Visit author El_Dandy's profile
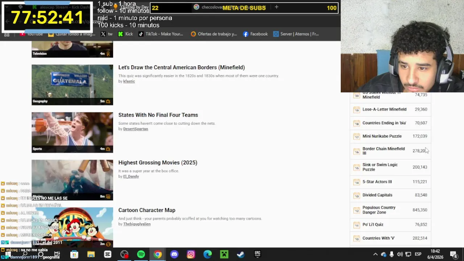 pos(131,177)
